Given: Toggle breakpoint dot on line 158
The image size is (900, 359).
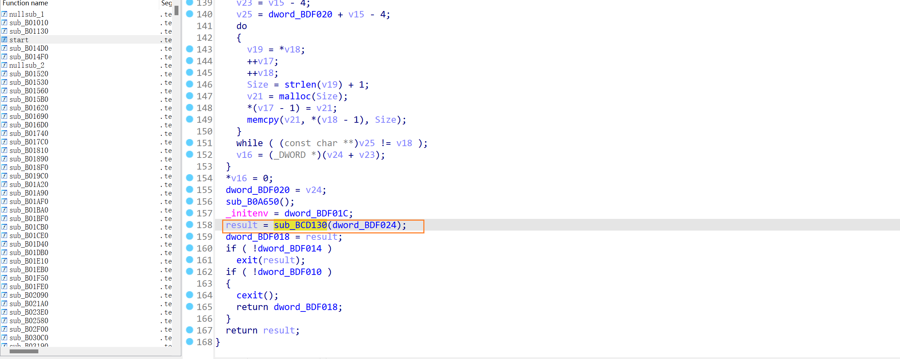Looking at the screenshot, I should pyautogui.click(x=190, y=225).
